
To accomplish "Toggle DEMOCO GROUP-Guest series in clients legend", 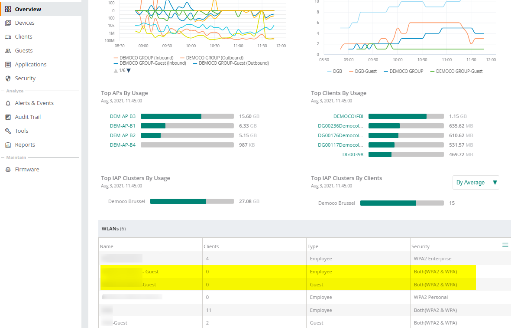I will (x=456, y=71).
